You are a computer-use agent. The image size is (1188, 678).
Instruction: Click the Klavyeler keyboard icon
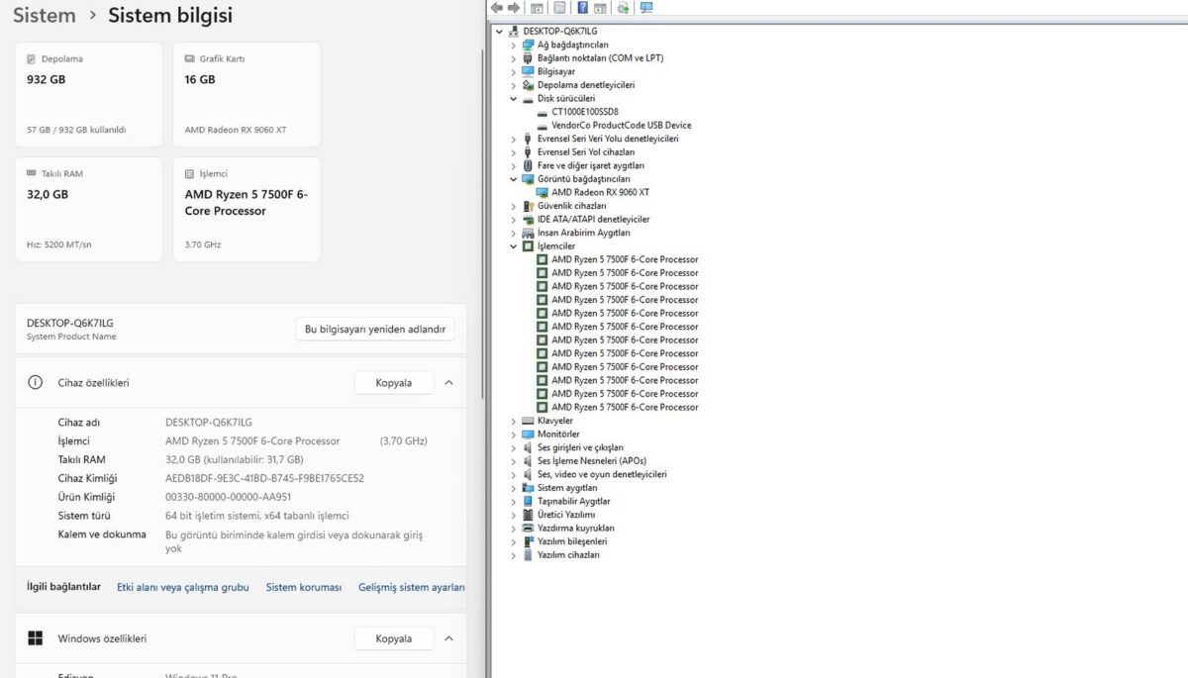pyautogui.click(x=528, y=421)
